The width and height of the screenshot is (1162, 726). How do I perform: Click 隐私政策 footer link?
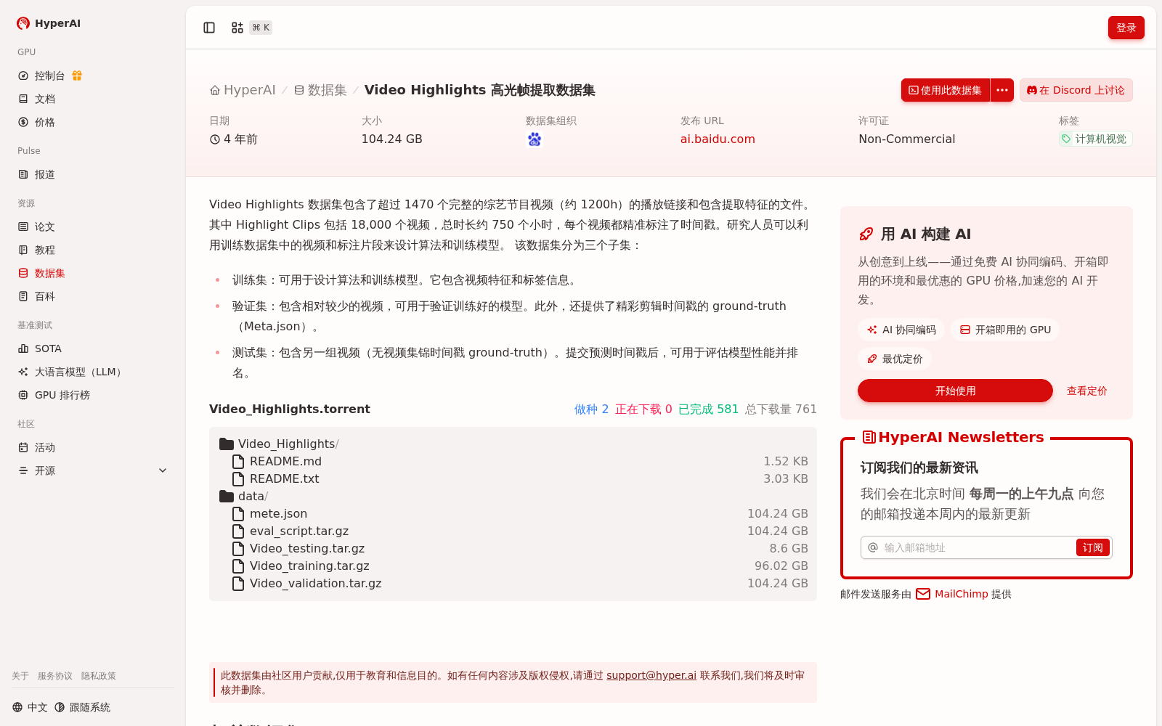pyautogui.click(x=99, y=676)
